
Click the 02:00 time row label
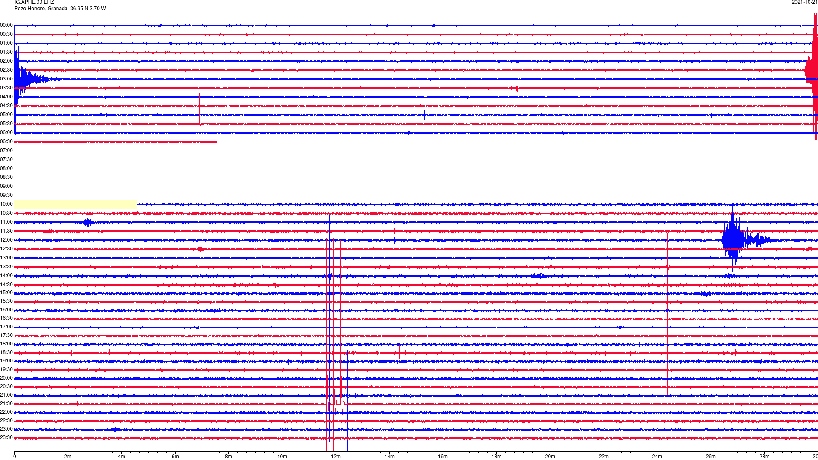click(6, 61)
